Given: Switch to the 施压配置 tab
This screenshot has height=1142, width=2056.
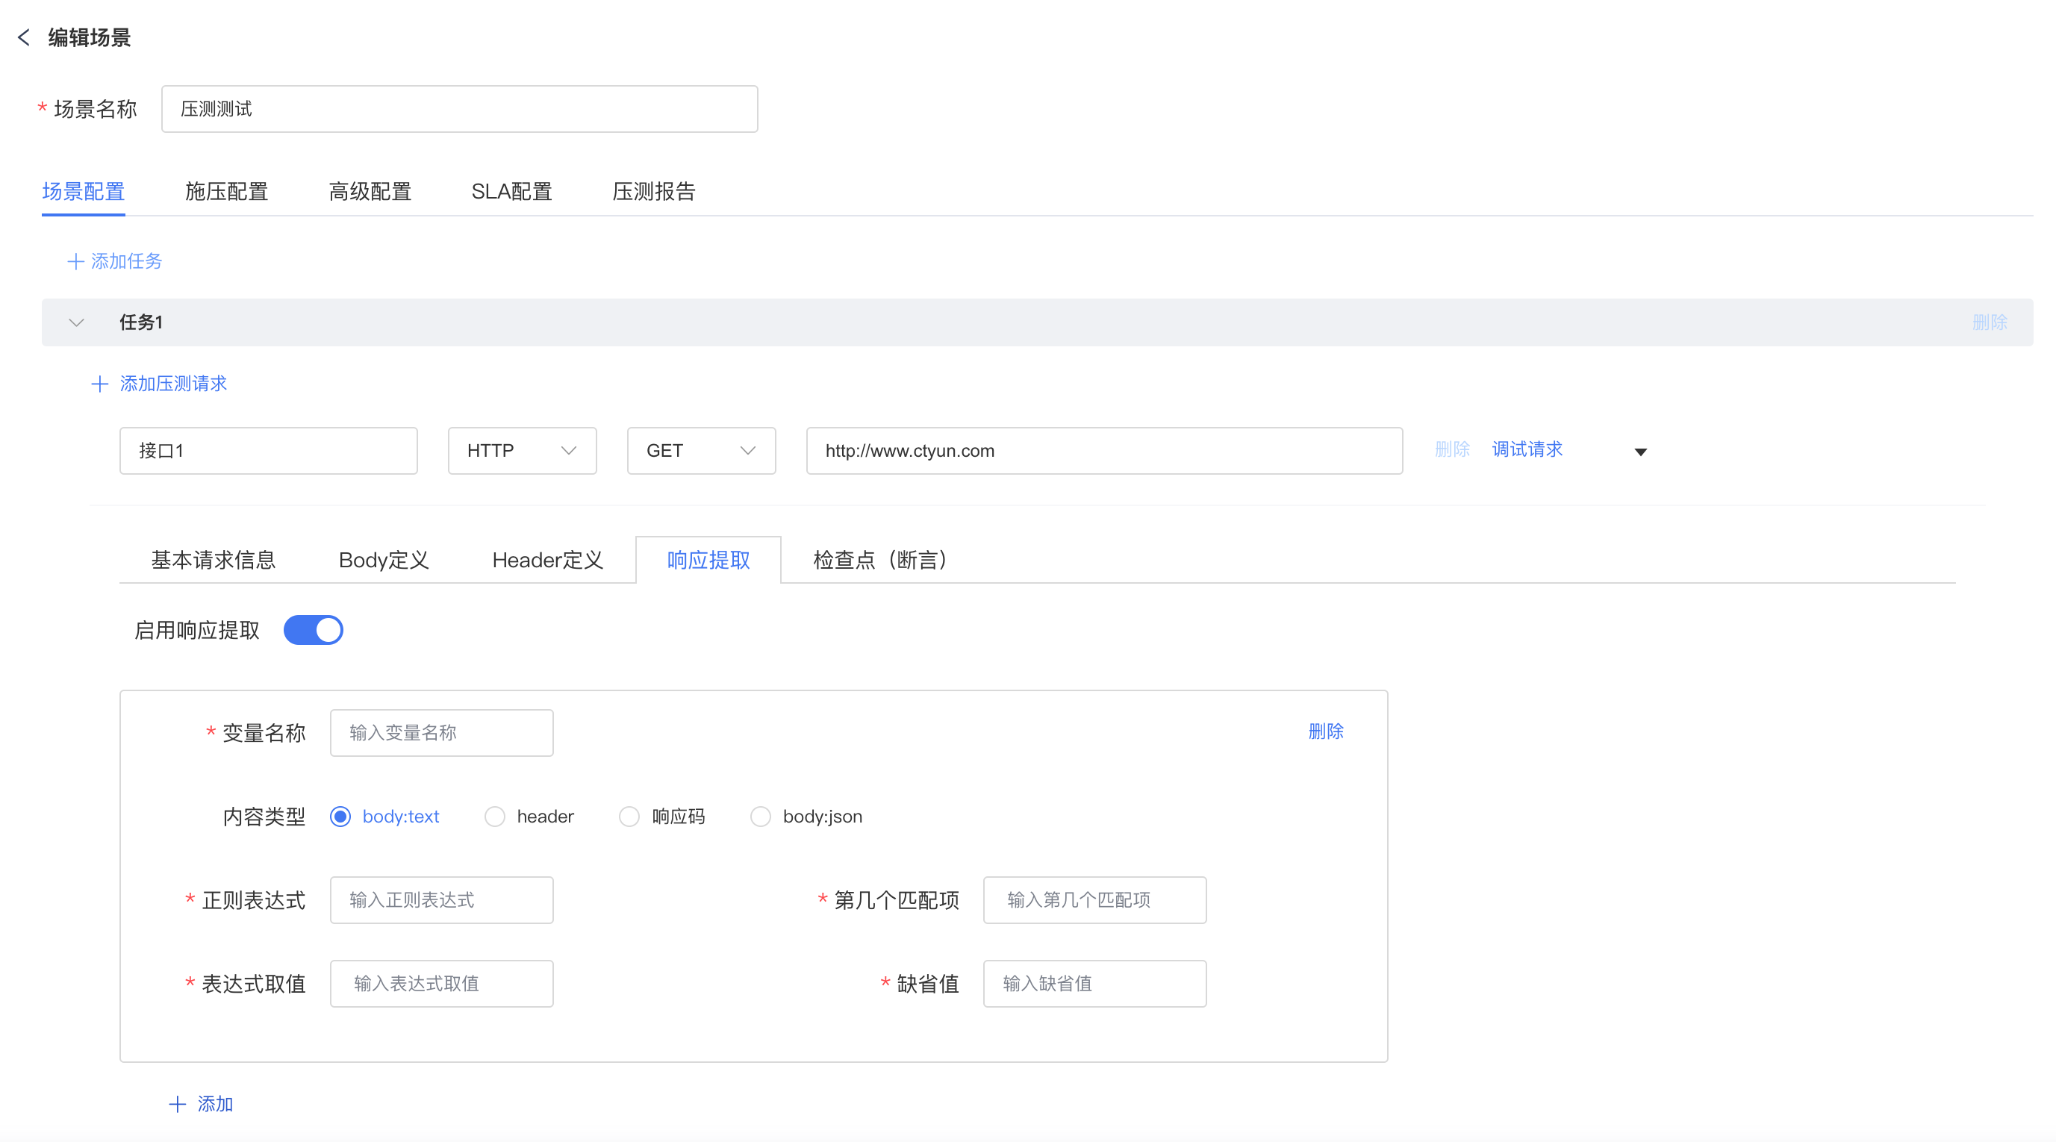Looking at the screenshot, I should (x=227, y=192).
